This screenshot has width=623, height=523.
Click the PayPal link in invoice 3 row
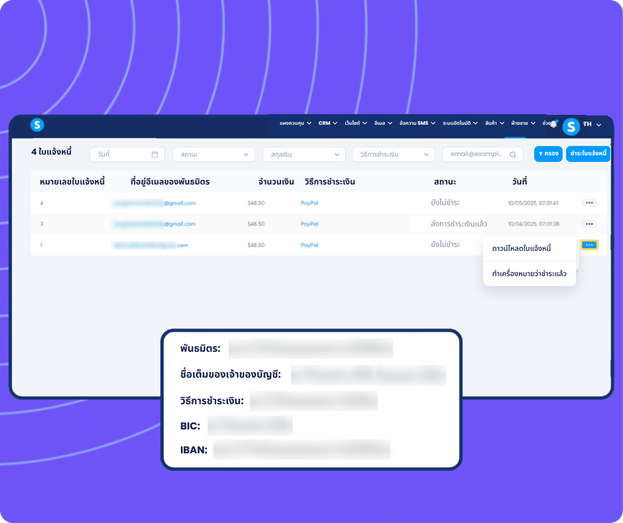(x=309, y=224)
